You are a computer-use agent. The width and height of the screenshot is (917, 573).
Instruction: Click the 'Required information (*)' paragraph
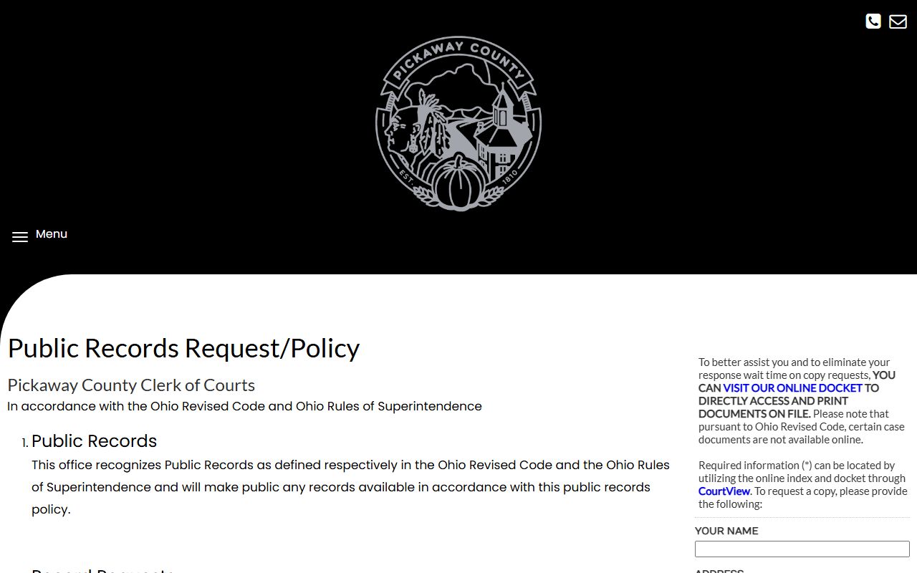pos(802,484)
